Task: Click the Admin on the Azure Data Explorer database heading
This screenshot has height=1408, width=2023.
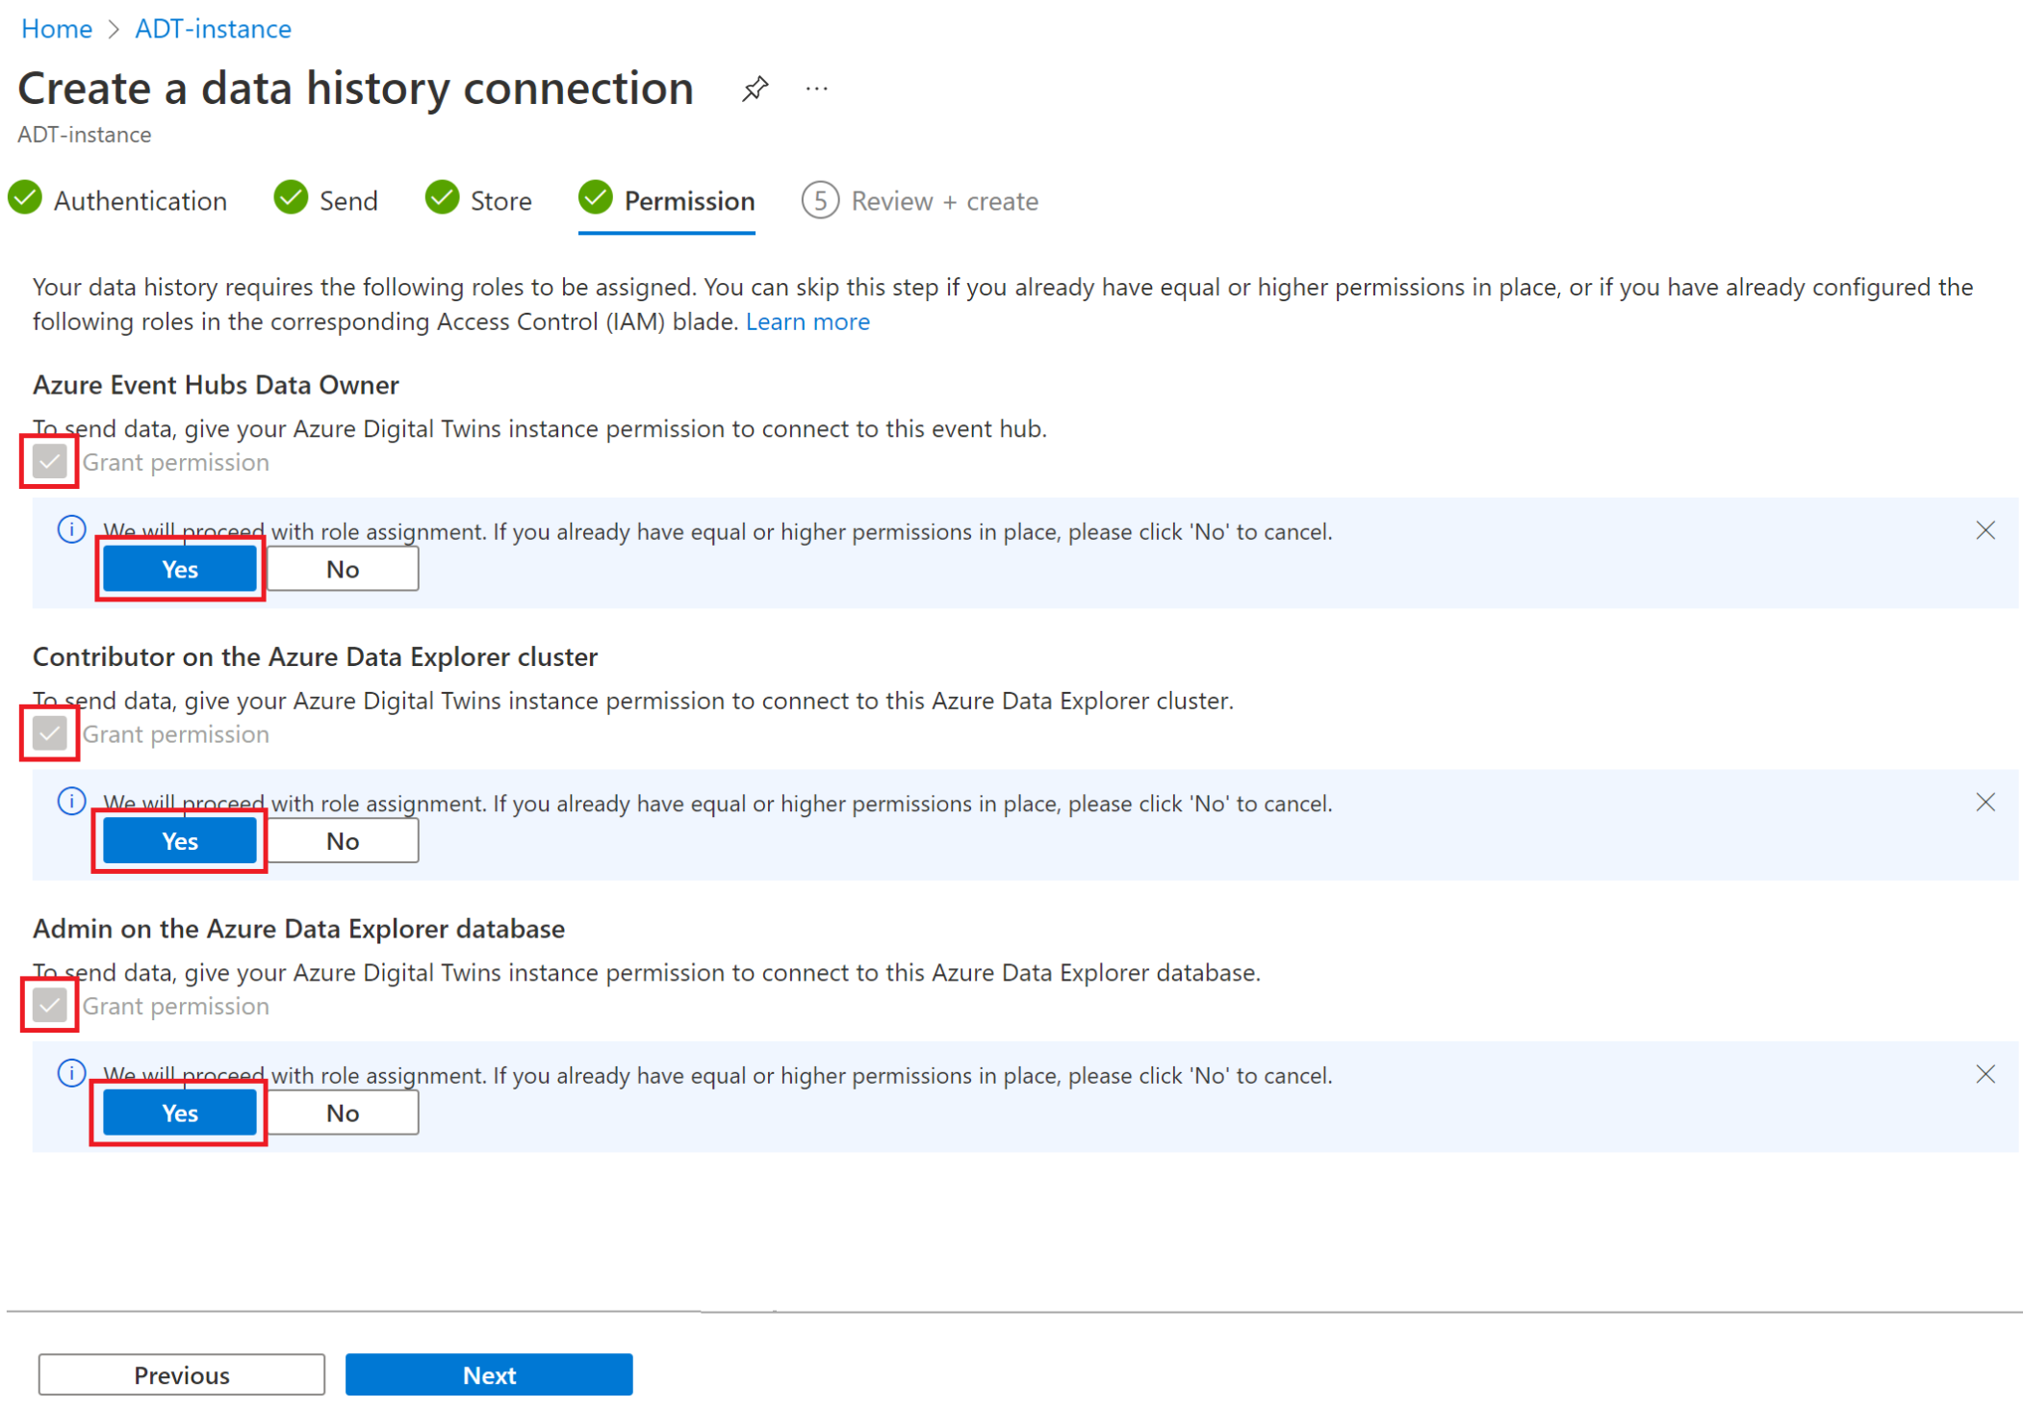Action: pyautogui.click(x=298, y=929)
